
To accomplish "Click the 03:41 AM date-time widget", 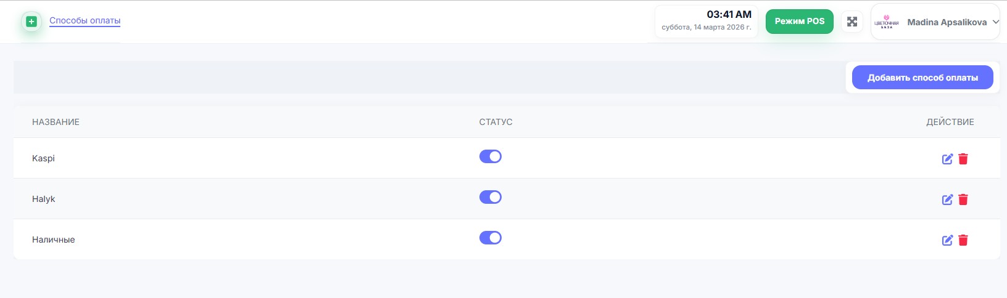I will coord(707,22).
